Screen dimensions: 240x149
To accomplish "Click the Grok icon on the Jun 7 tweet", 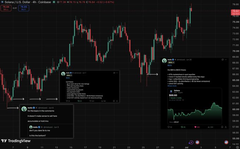I will [x=114, y=73].
